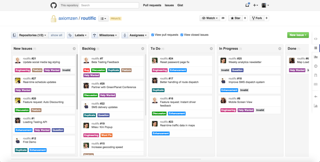Click the repositories book icon in filter bar
The height and width of the screenshot is (162, 320).
14,35
